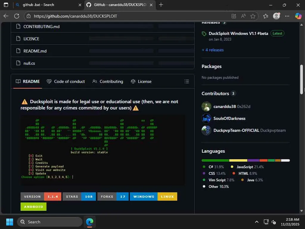Click DuckpvpTeam-OFFICIAL's avatar image

tap(206, 130)
